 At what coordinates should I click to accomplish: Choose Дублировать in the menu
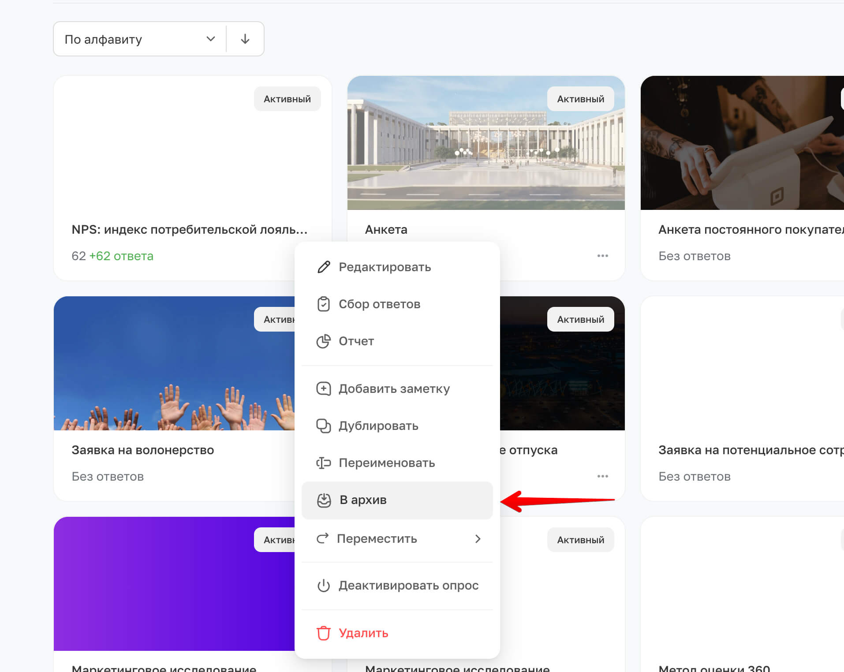[397, 426]
